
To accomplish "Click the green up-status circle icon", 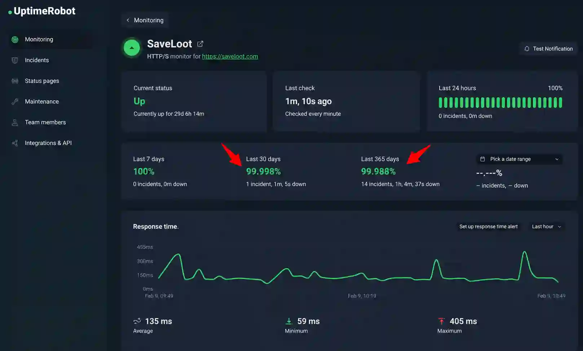I will coord(132,48).
